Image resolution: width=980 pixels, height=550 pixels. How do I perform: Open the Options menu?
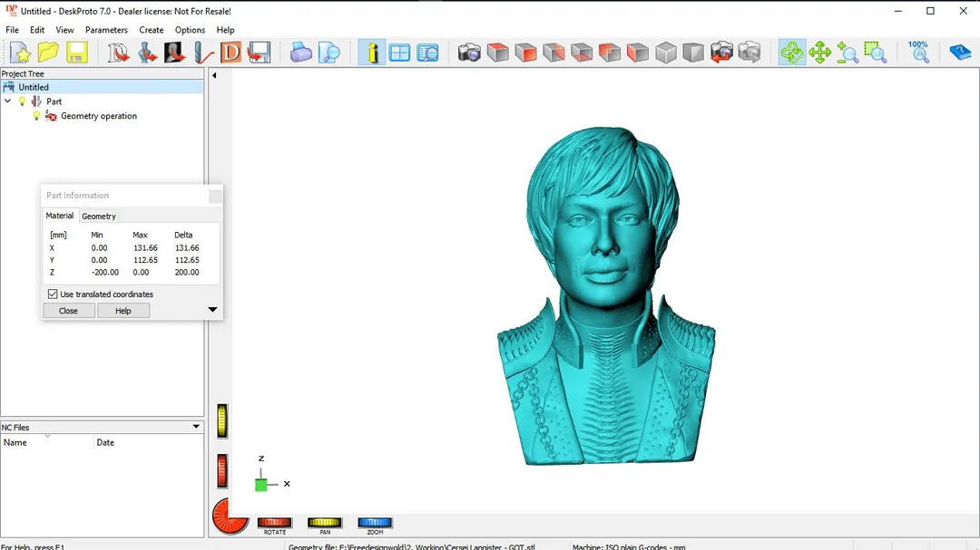(x=190, y=30)
